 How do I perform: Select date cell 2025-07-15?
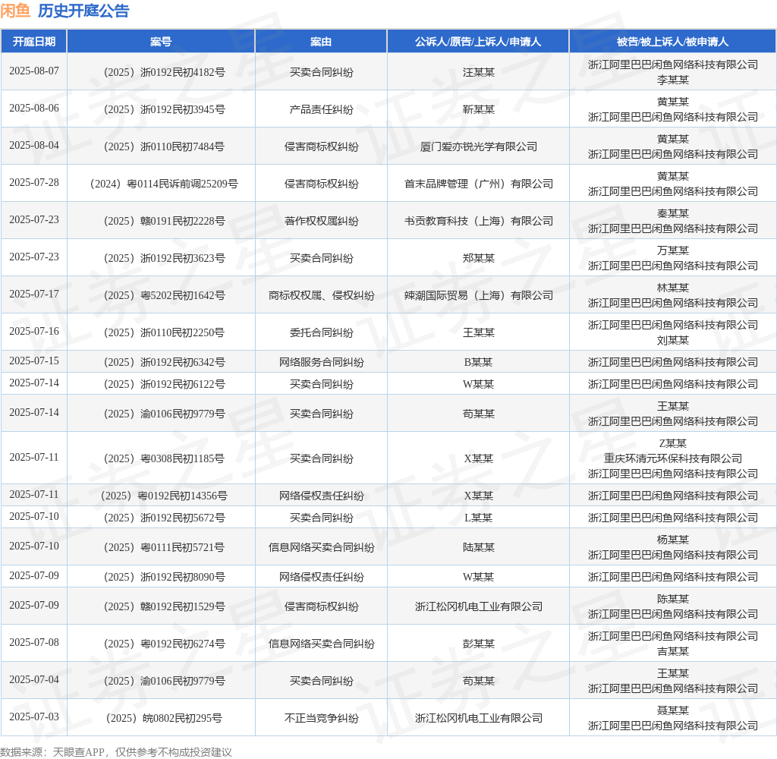point(34,361)
